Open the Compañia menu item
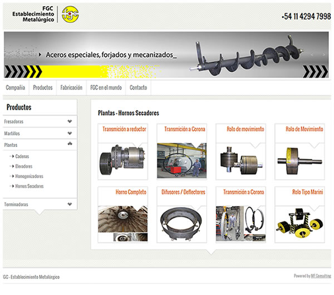This screenshot has height=295, width=334. (x=16, y=87)
